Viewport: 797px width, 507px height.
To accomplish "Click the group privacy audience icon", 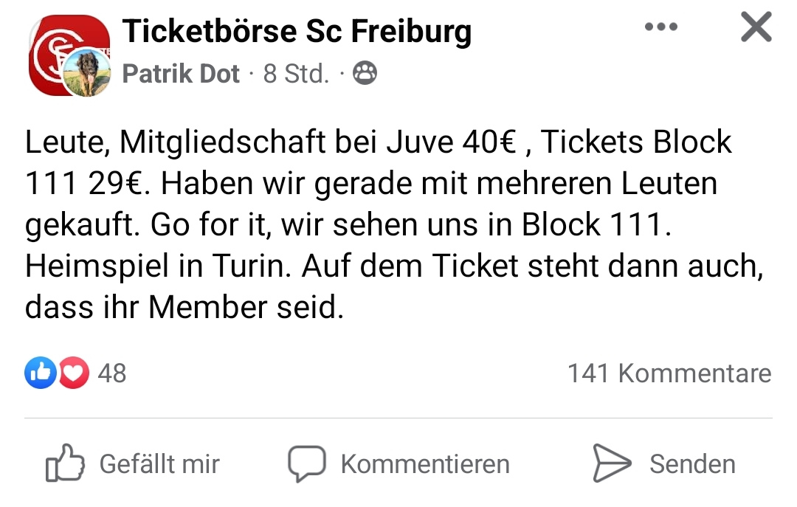I will (365, 74).
